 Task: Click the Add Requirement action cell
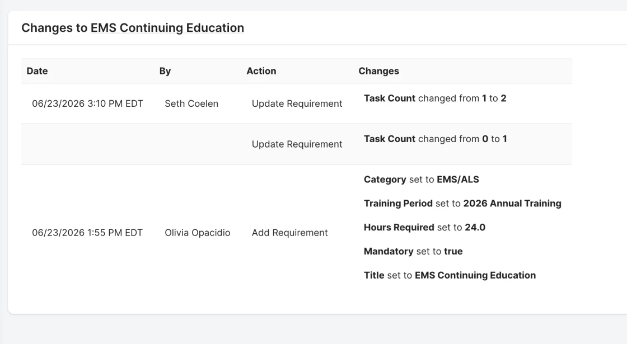point(290,233)
